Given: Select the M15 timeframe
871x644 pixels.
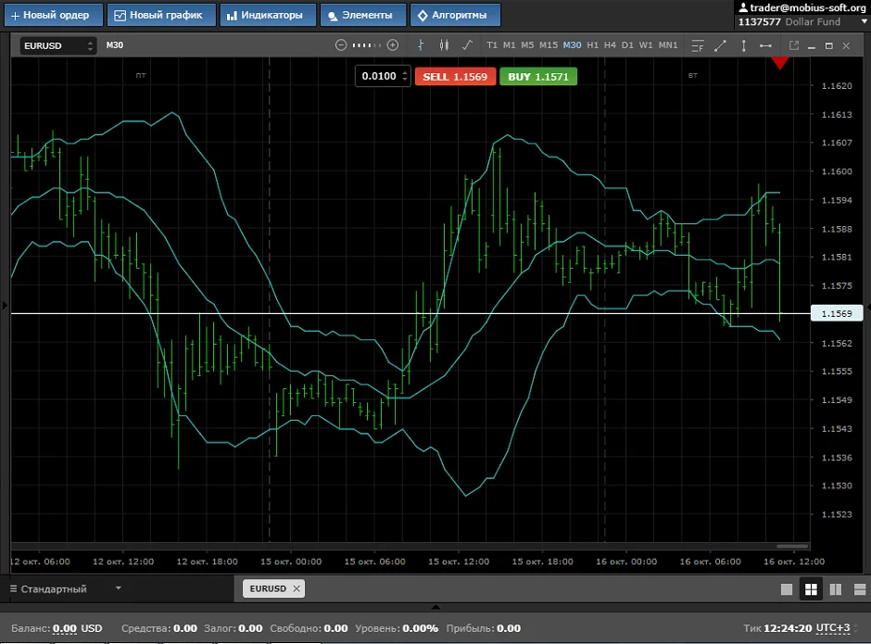Looking at the screenshot, I should click(549, 45).
